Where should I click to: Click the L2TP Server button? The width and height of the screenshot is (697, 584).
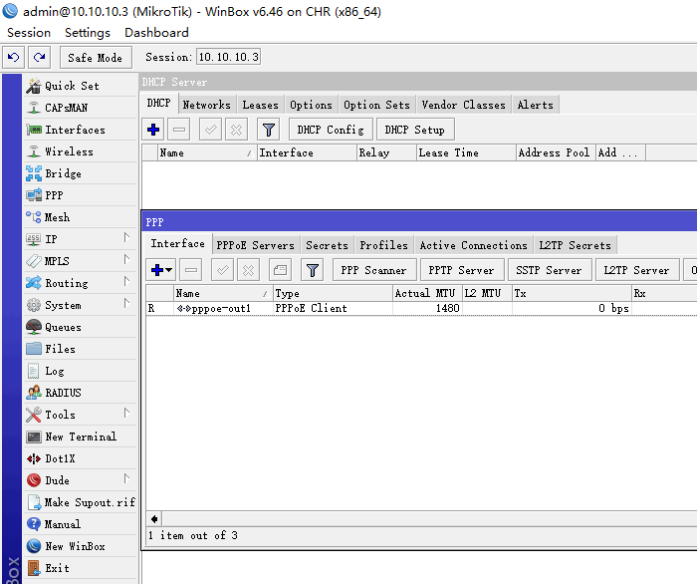point(636,270)
